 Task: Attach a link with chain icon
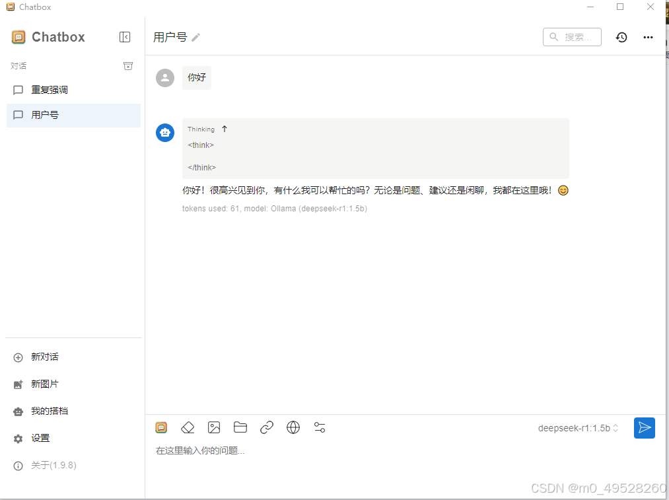267,427
